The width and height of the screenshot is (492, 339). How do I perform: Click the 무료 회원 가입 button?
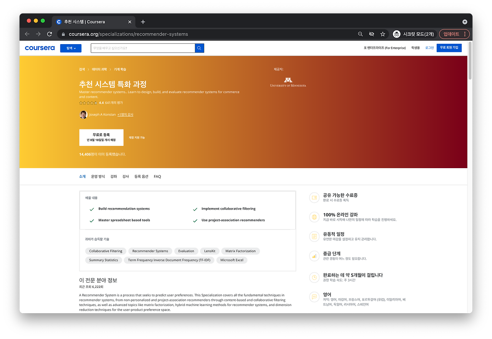449,48
